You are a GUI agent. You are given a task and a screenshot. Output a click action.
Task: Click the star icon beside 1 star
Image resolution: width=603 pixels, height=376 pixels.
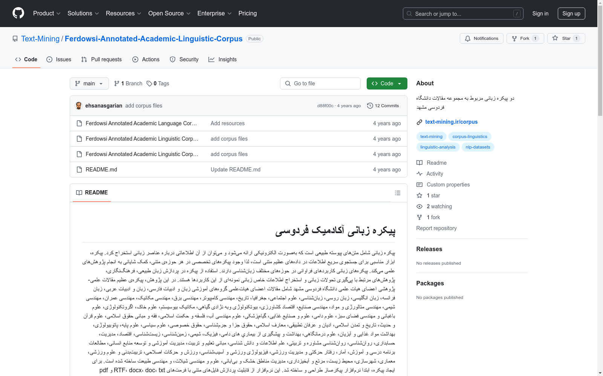(419, 196)
